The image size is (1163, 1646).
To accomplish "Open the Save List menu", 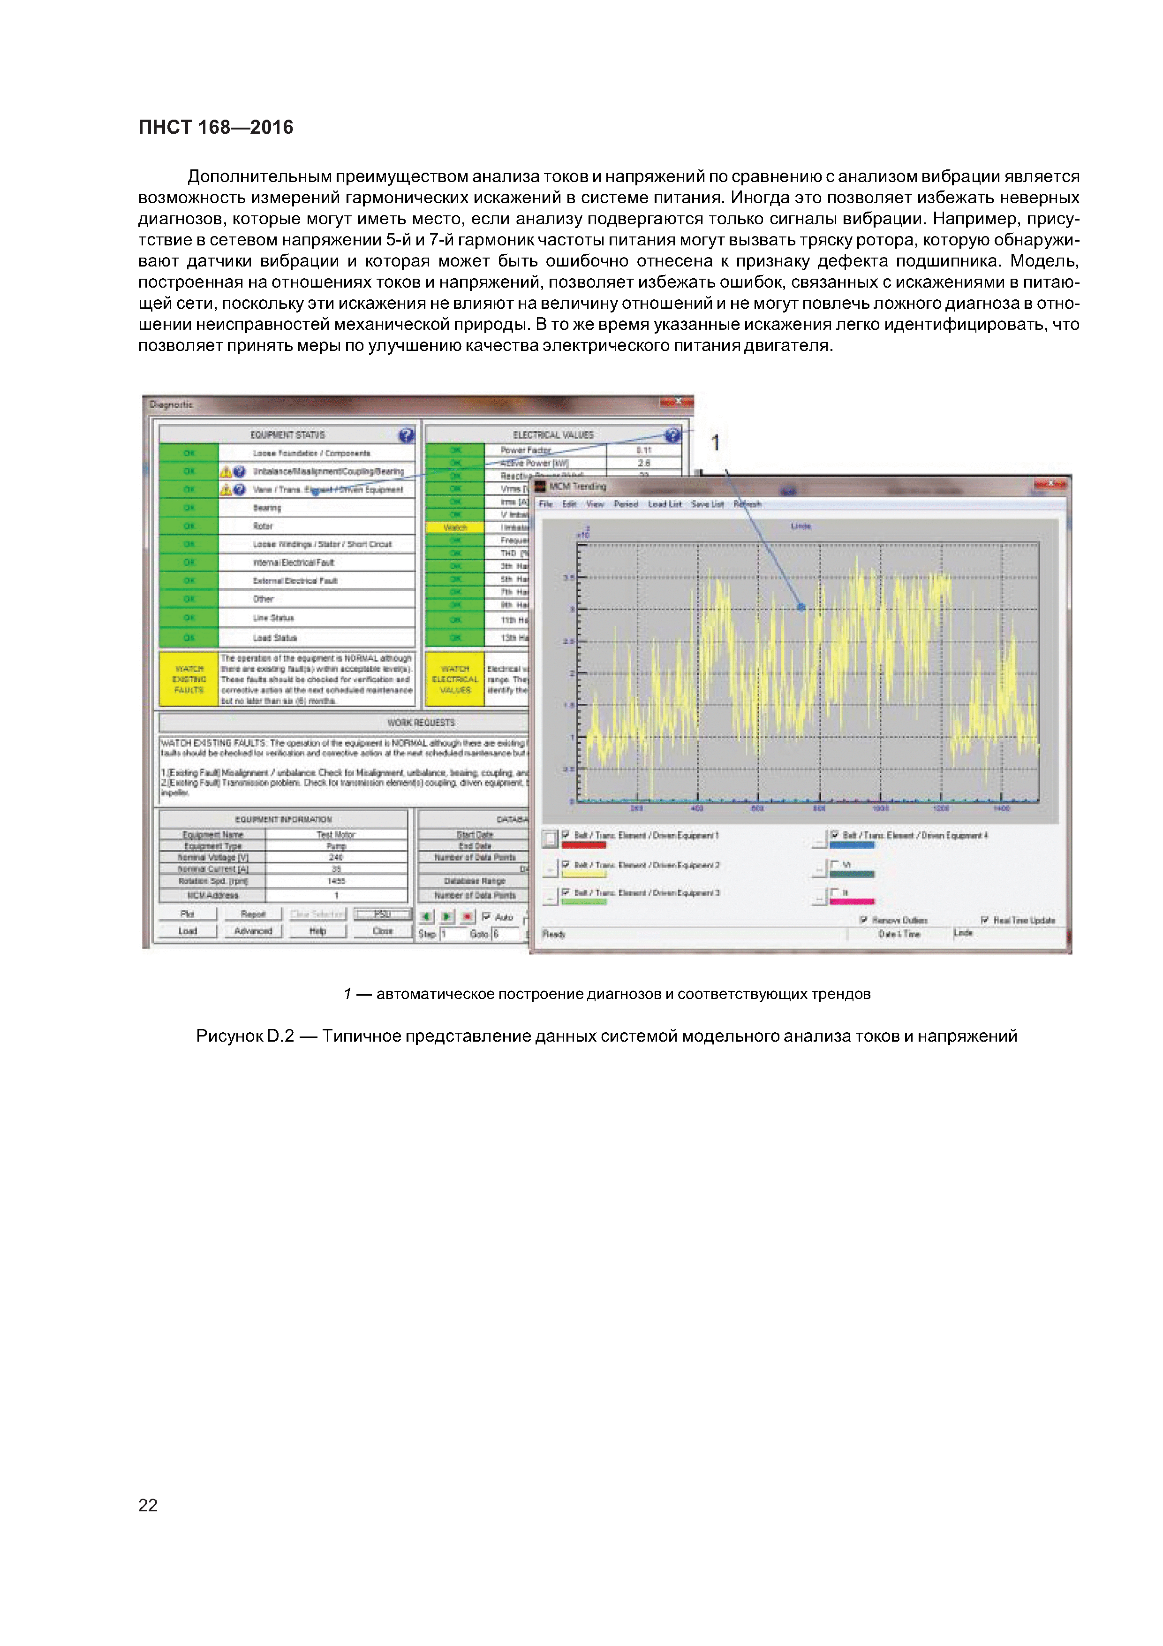I will (x=707, y=504).
